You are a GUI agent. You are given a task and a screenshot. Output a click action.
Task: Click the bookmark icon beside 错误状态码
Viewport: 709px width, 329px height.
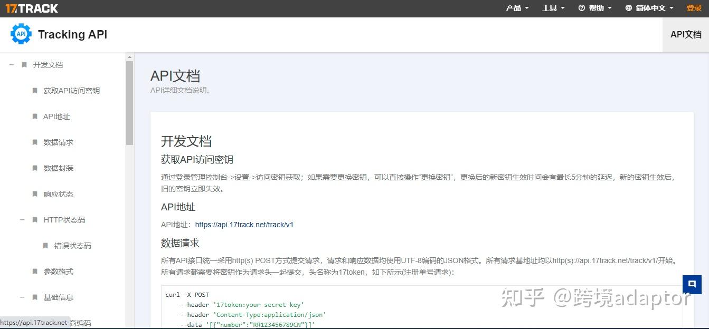45,245
